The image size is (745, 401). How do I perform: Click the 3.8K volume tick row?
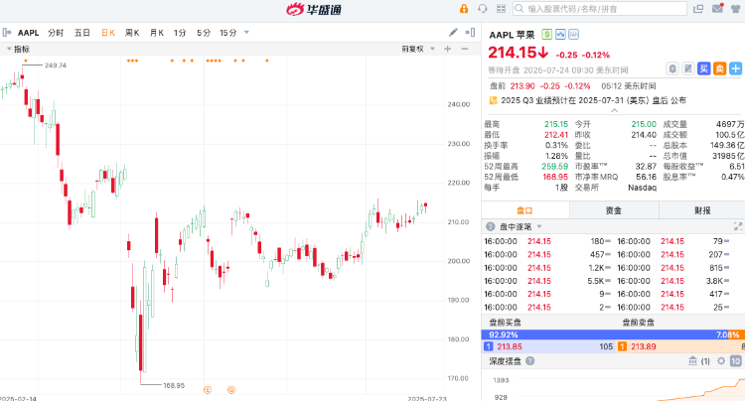pos(673,281)
